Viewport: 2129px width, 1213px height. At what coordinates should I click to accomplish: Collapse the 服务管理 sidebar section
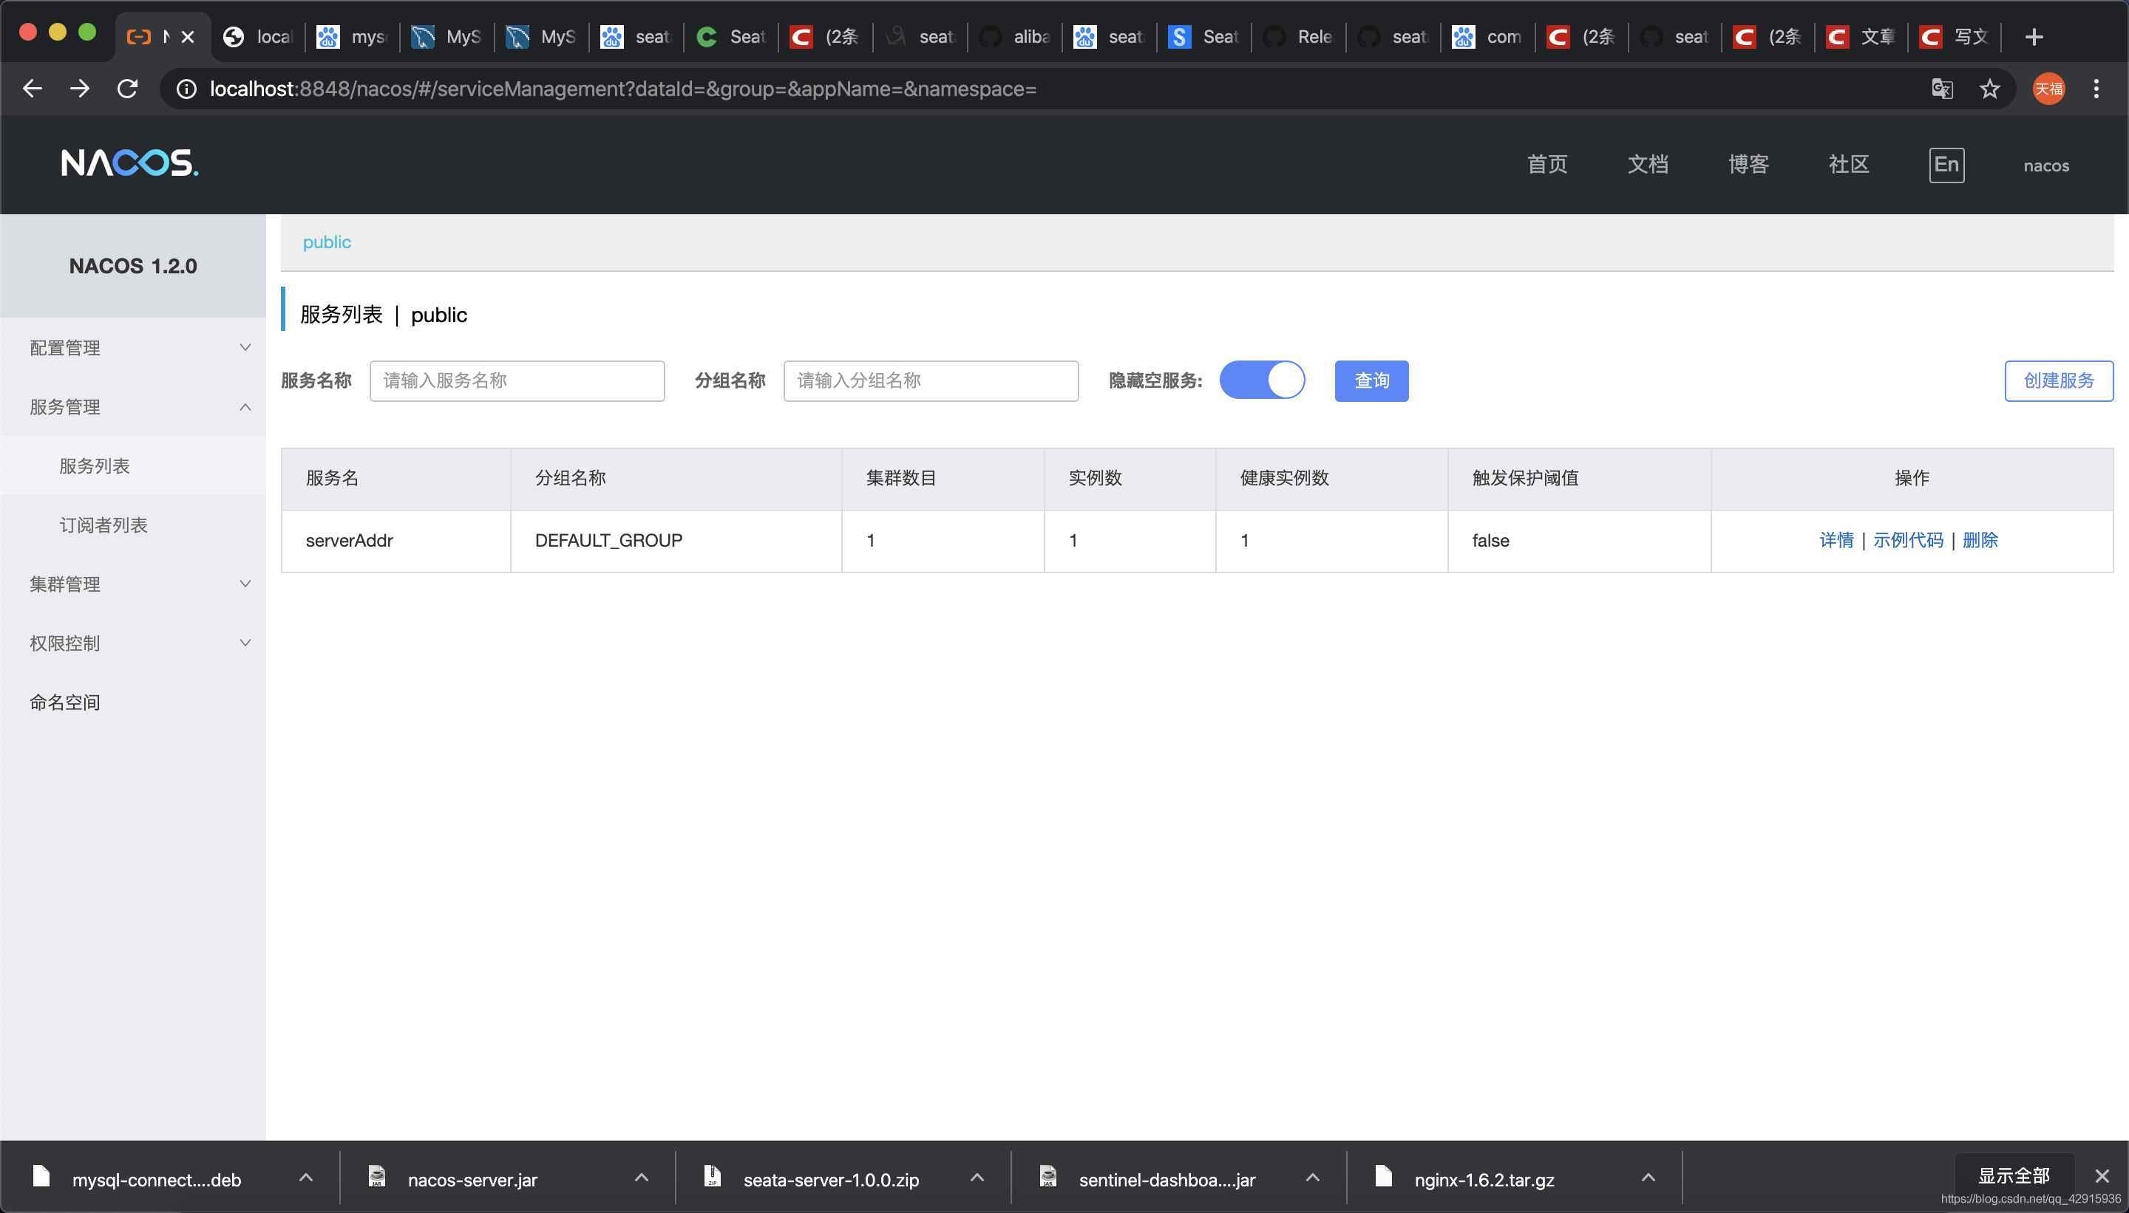[x=133, y=406]
